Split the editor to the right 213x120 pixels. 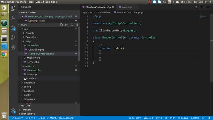[202, 7]
